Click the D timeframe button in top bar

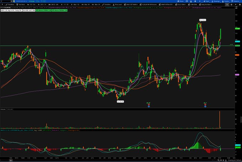coord(200,1)
